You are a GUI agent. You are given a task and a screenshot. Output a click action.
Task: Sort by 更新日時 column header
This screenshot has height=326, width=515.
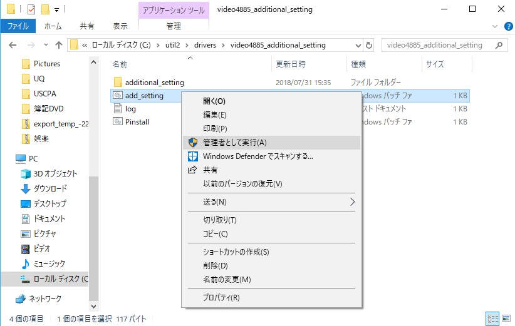tap(291, 64)
